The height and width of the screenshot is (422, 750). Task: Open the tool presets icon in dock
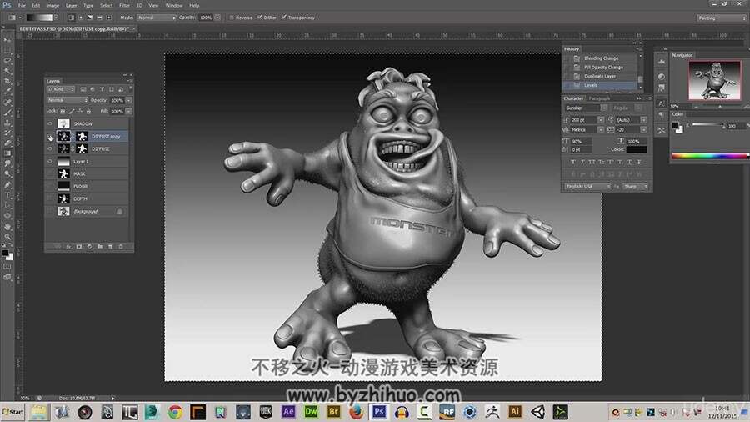click(661, 130)
